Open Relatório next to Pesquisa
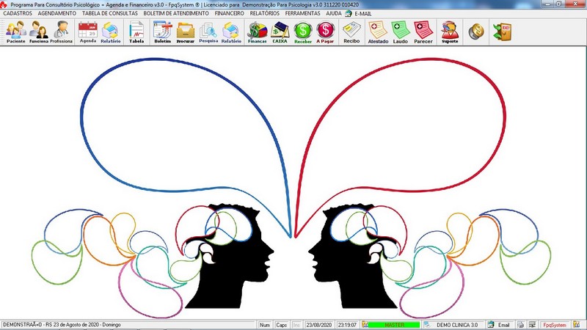Screen dimensions: 587x330 click(x=231, y=32)
